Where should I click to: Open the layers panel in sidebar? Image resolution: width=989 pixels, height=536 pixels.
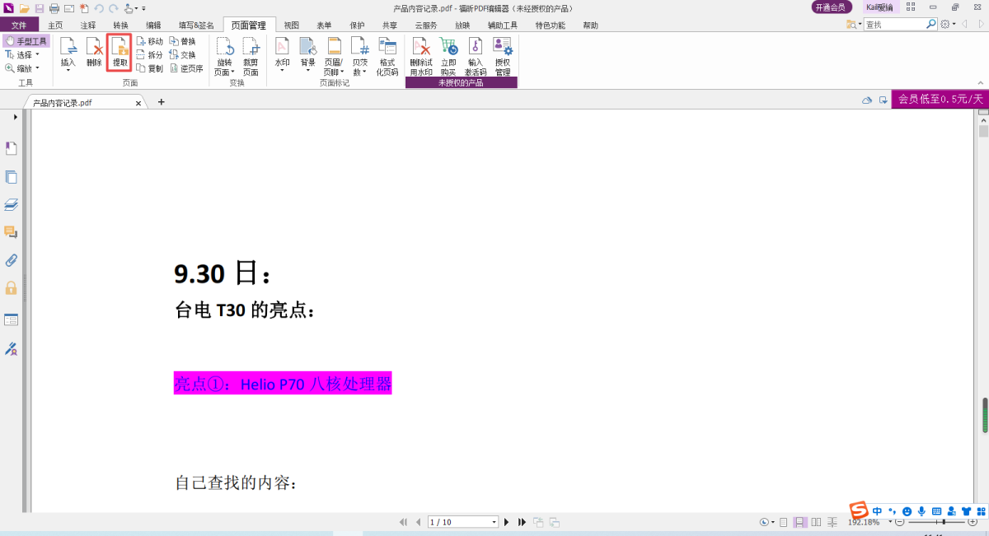coord(12,204)
